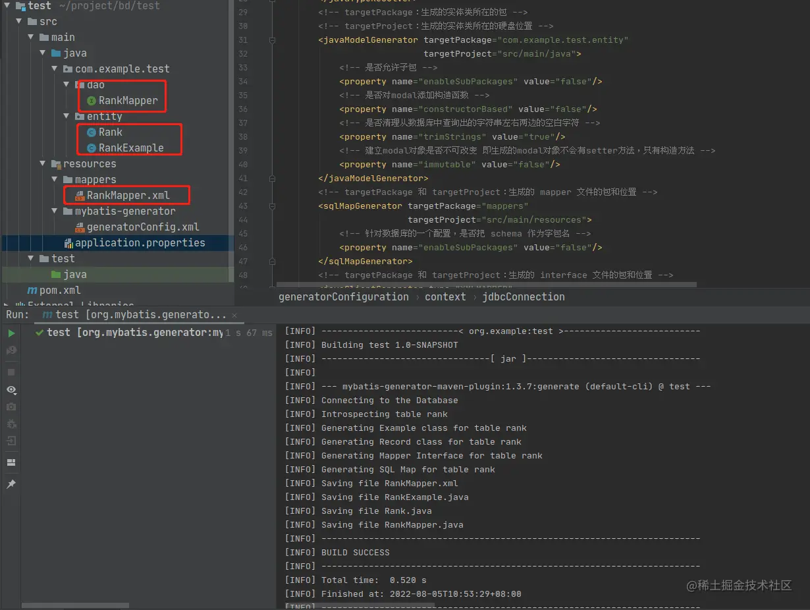
Task: Collapse the mappers folder arrow
Action: [x=55, y=179]
